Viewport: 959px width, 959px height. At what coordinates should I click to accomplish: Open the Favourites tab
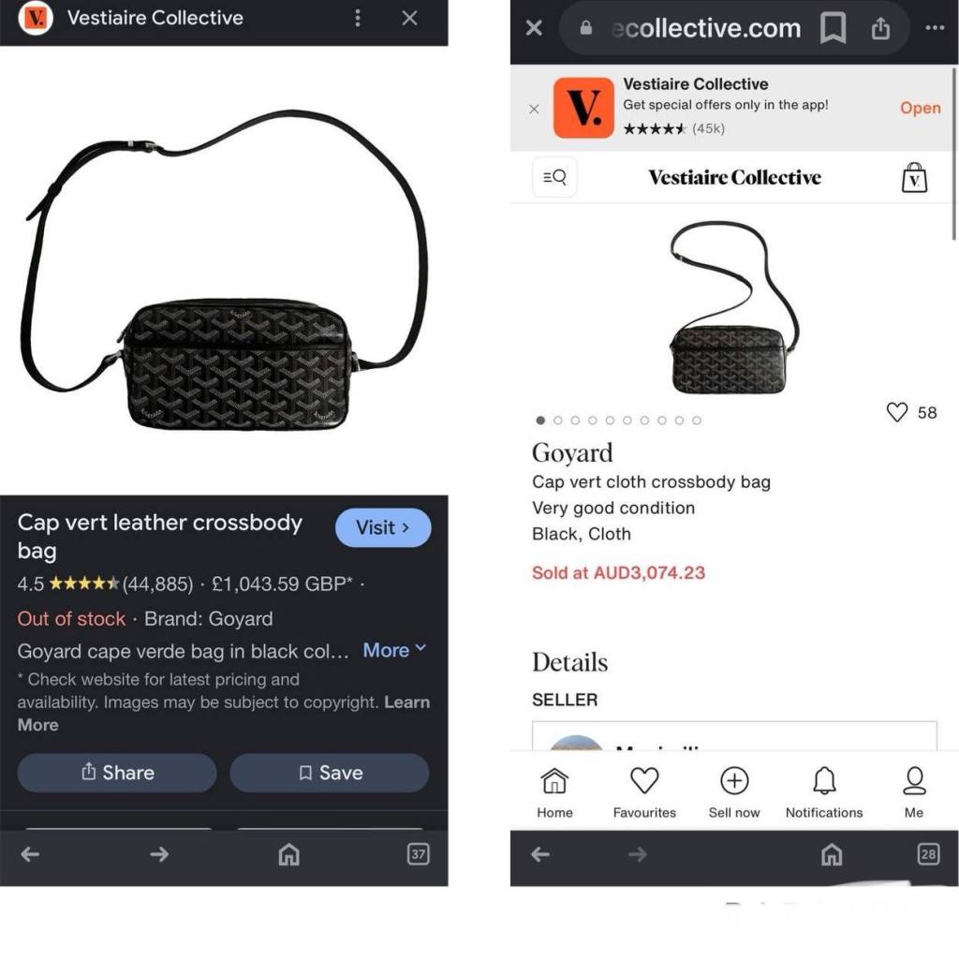(x=644, y=792)
